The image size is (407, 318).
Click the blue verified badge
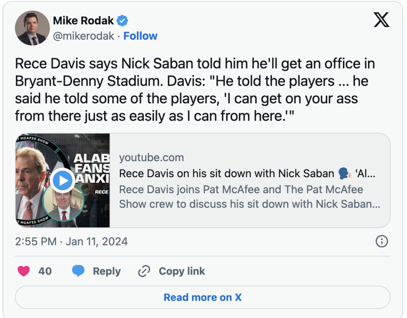click(122, 20)
